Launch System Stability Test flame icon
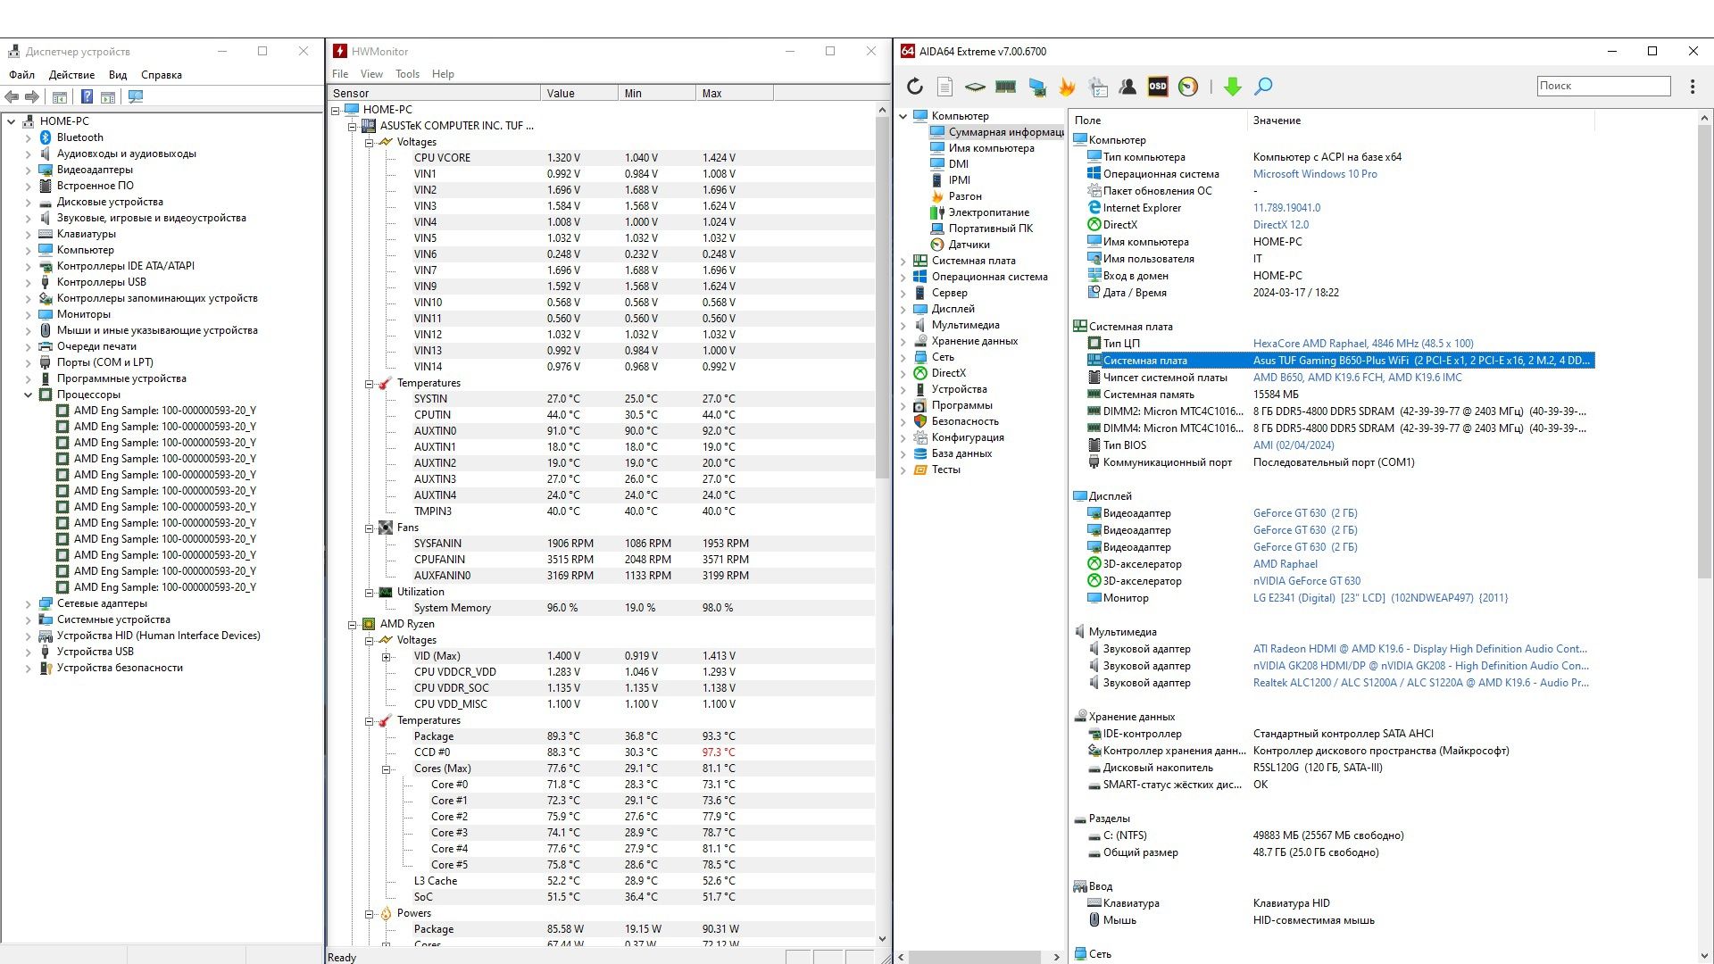 tap(1067, 87)
